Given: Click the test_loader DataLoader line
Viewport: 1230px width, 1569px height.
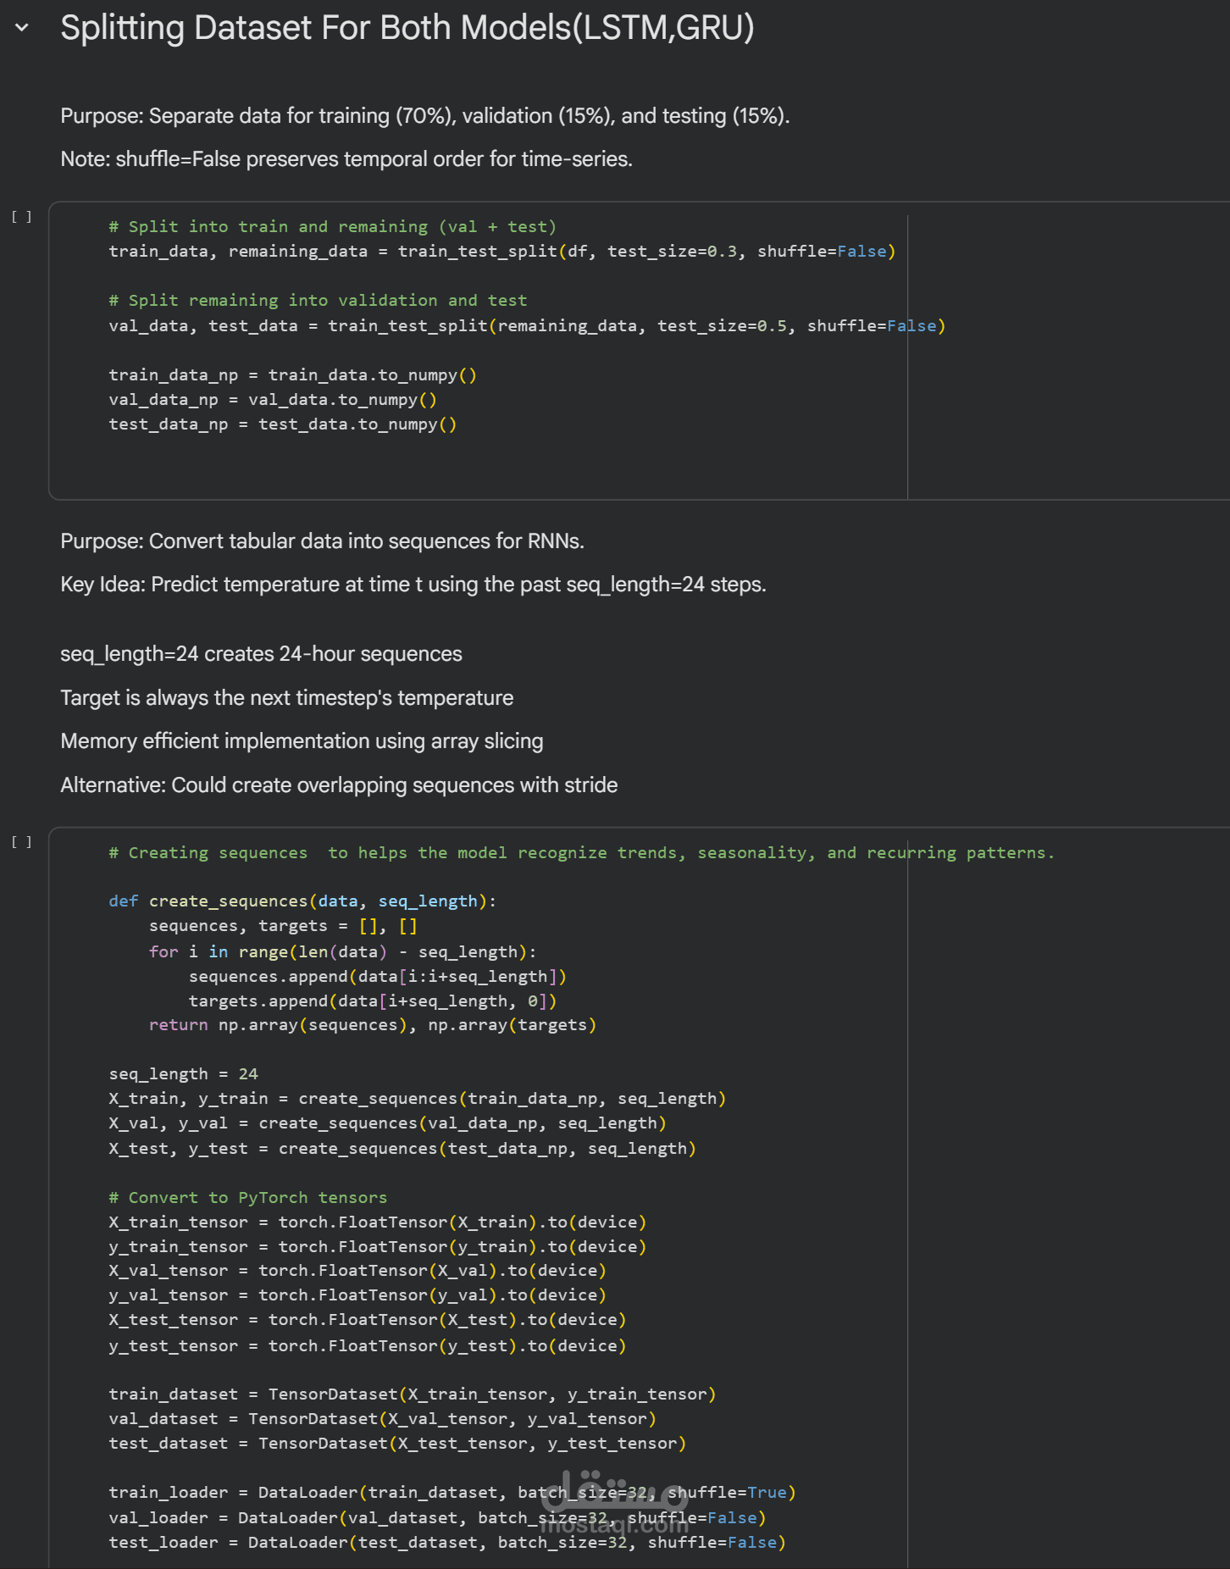Looking at the screenshot, I should pyautogui.click(x=446, y=1543).
